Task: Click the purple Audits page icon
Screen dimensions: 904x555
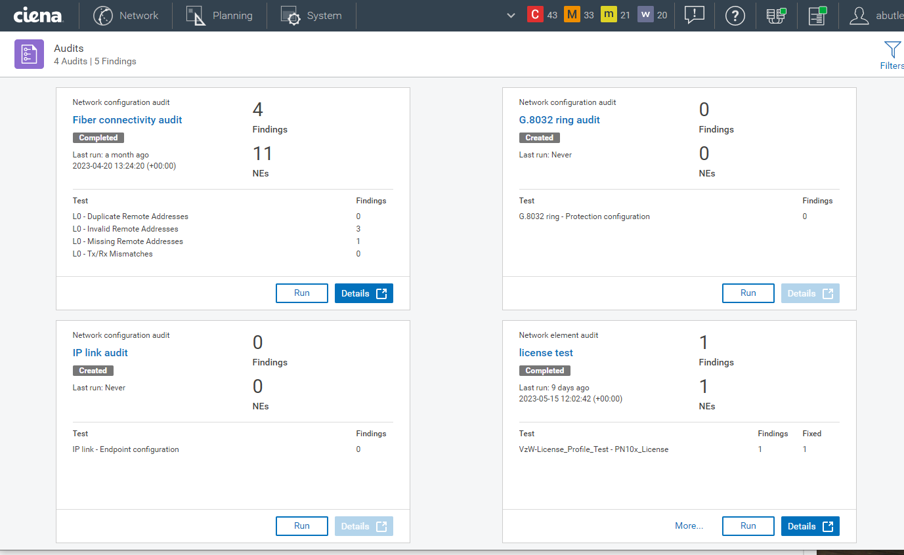Action: coord(29,53)
